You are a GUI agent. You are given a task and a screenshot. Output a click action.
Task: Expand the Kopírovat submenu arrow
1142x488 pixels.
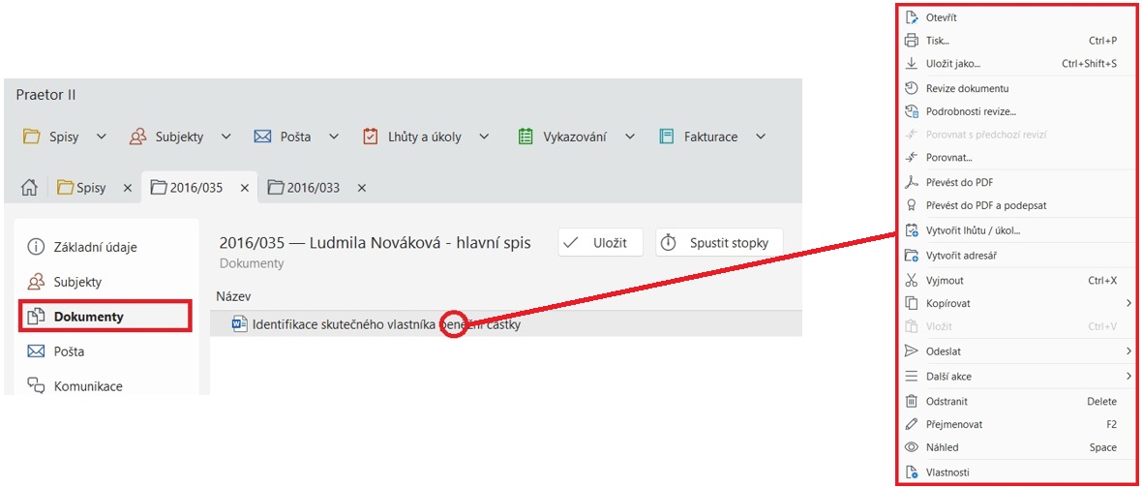(x=1128, y=303)
